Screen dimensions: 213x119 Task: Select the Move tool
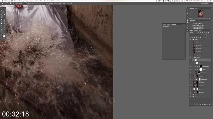click(1, 11)
